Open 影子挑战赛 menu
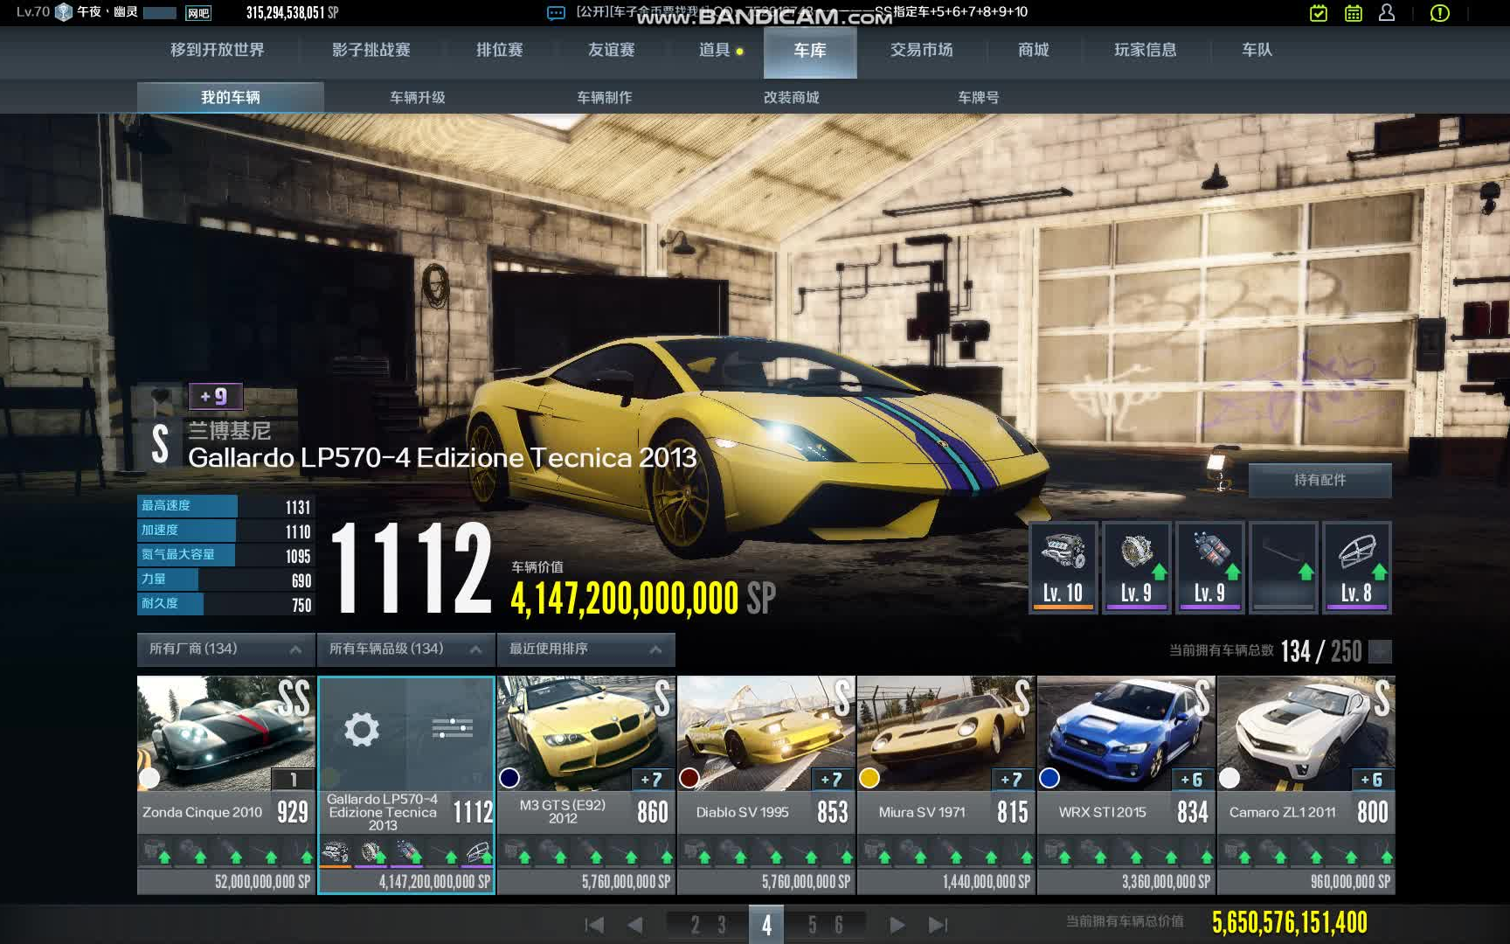Viewport: 1510px width, 944px height. coord(371,51)
